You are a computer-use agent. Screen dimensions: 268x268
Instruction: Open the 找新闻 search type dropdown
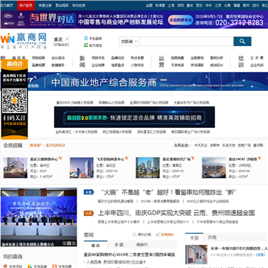click(129, 42)
